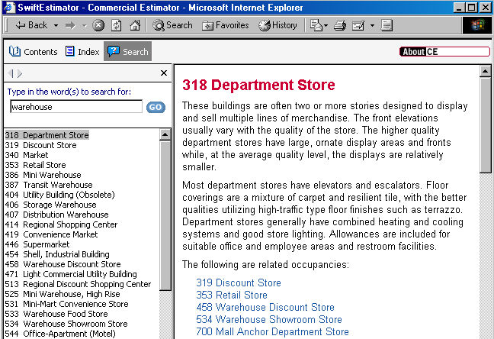Select result 414 Regional Shopping Center

click(x=61, y=224)
